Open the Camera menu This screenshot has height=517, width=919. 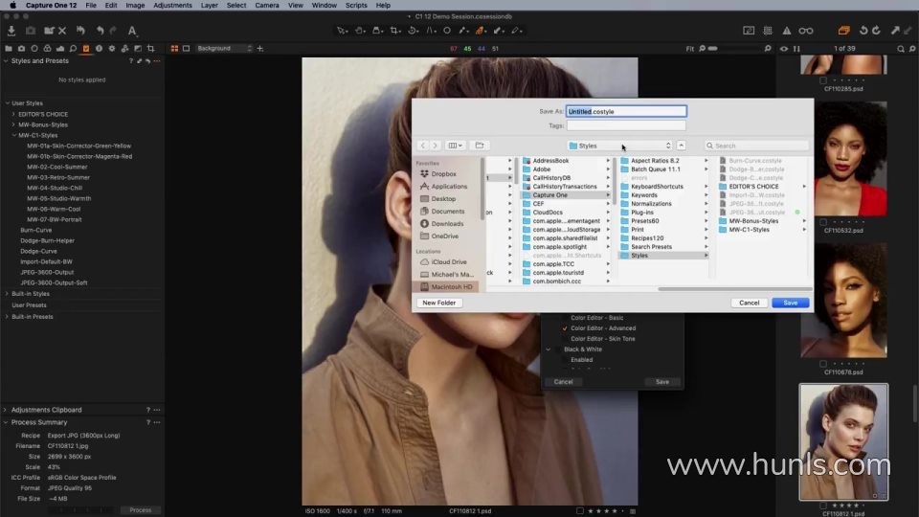(x=267, y=5)
